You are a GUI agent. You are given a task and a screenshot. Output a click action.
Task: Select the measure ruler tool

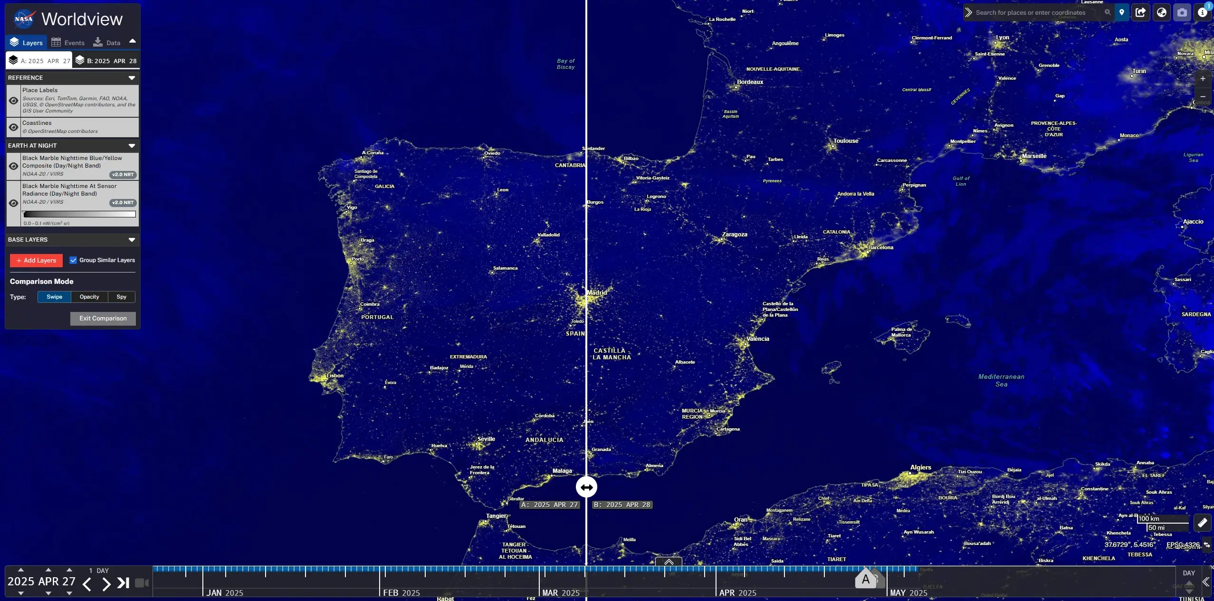[1202, 523]
